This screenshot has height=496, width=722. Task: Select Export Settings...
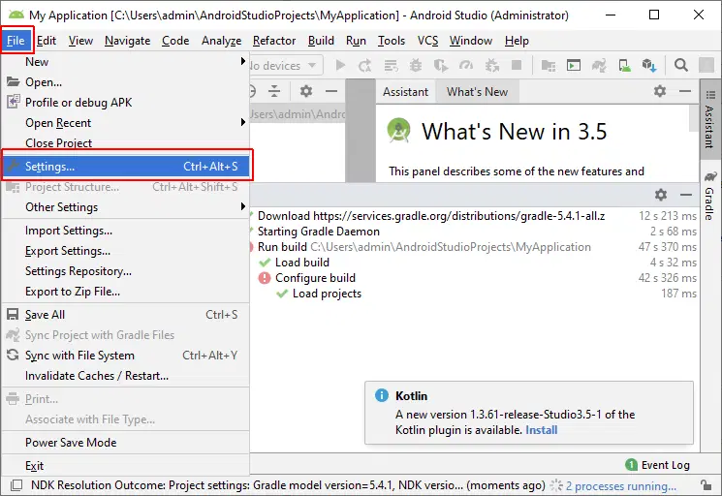coord(126,250)
